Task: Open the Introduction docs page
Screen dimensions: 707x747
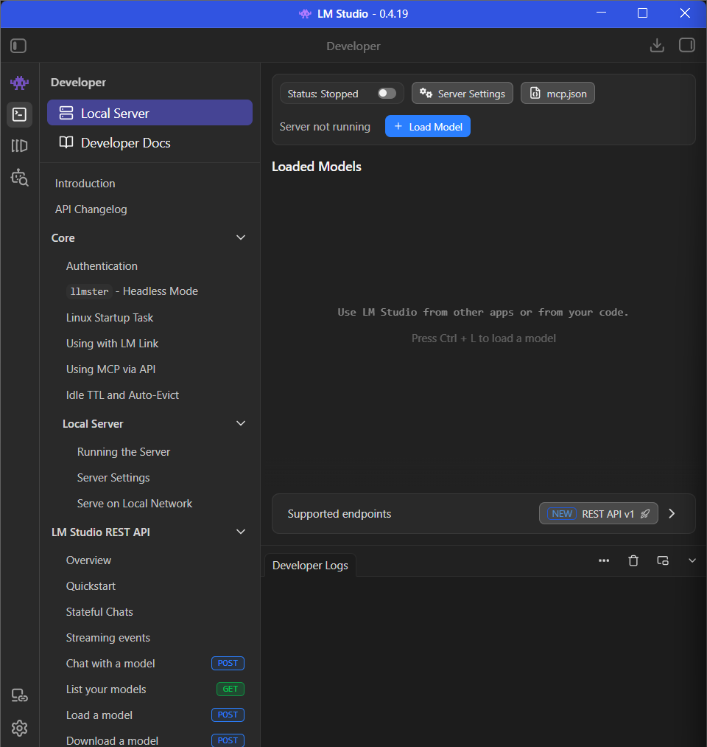Action: (x=85, y=184)
